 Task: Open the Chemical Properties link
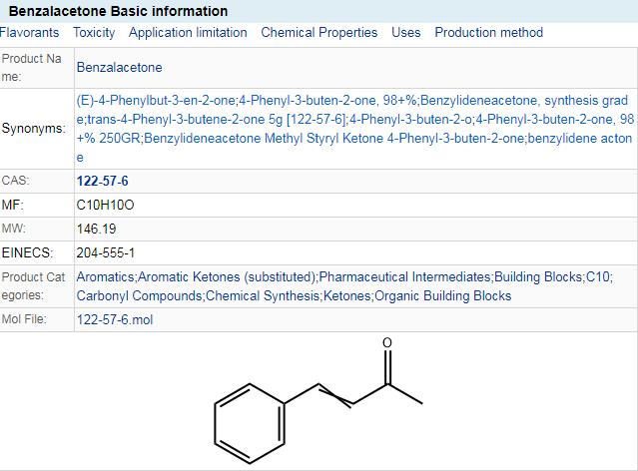pyautogui.click(x=319, y=32)
